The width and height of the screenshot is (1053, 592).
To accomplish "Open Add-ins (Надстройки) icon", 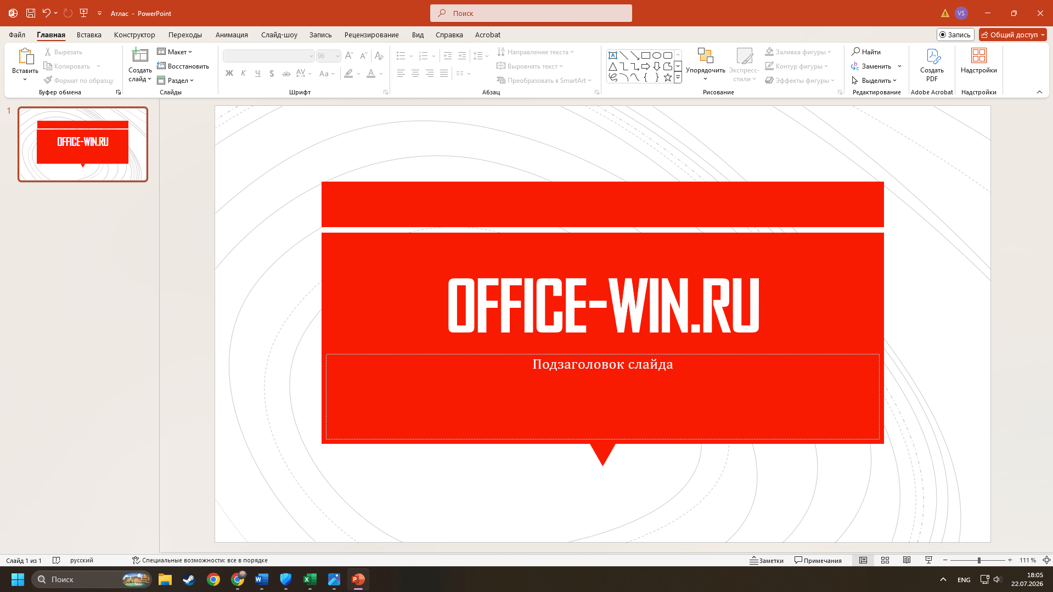I will [979, 61].
